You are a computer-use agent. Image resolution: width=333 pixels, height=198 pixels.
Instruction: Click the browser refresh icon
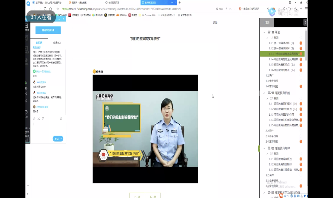(45, 9)
